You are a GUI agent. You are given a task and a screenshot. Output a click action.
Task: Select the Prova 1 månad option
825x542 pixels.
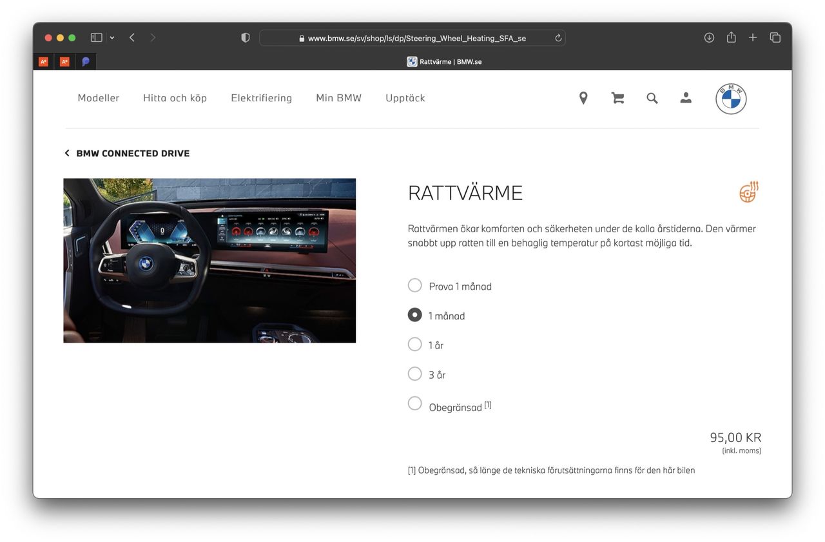point(414,285)
